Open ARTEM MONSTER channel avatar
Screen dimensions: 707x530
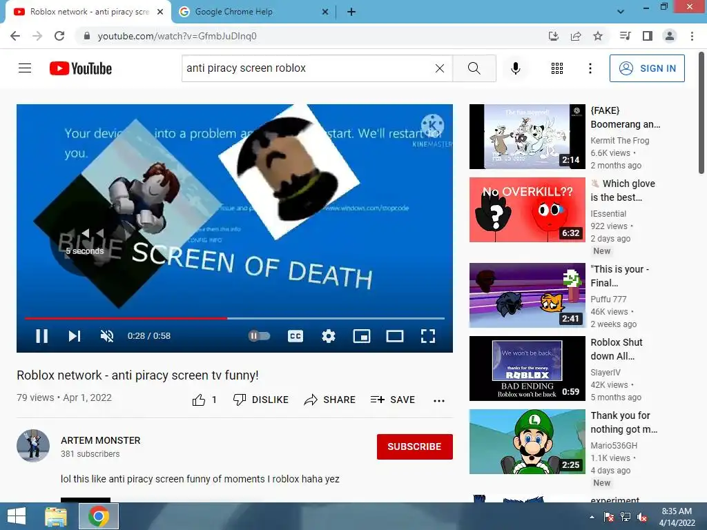coord(33,445)
